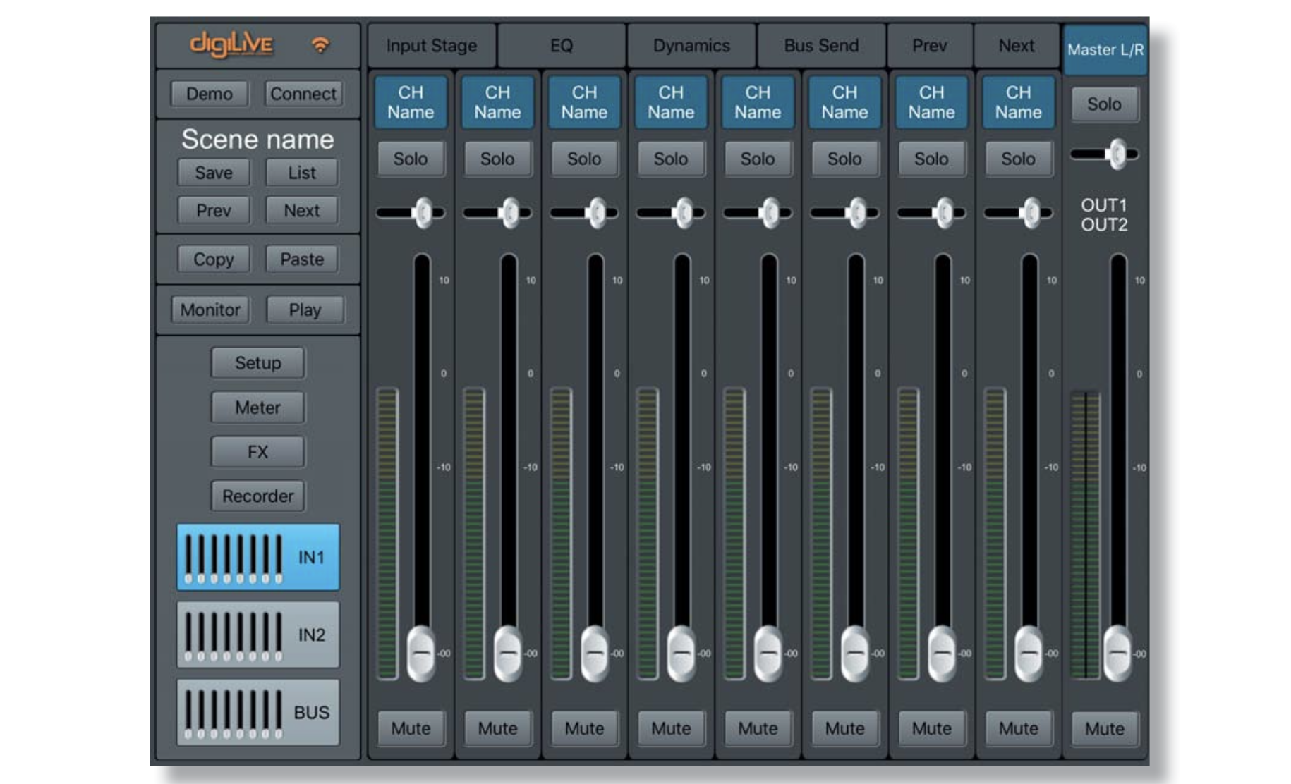Click the Copy button
Image resolution: width=1291 pixels, height=784 pixels.
214,259
